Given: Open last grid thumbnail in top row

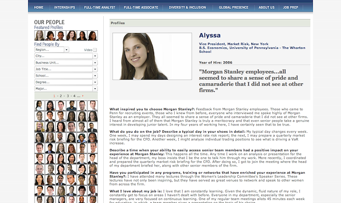Looking at the screenshot, I should (93, 105).
